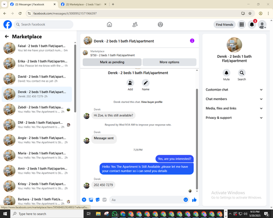Open the Windows Start menu
This screenshot has width=273, height=218.
[5, 214]
